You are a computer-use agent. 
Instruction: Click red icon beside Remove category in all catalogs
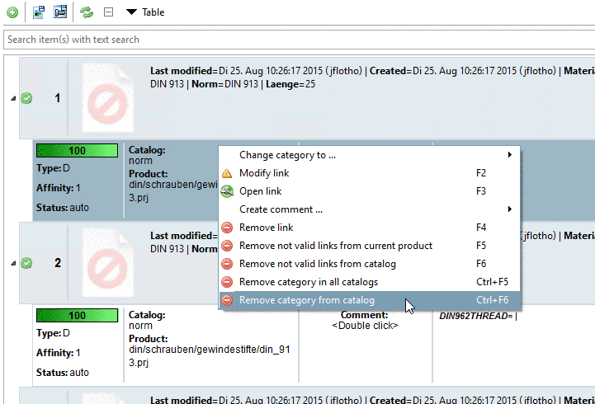coord(227,282)
